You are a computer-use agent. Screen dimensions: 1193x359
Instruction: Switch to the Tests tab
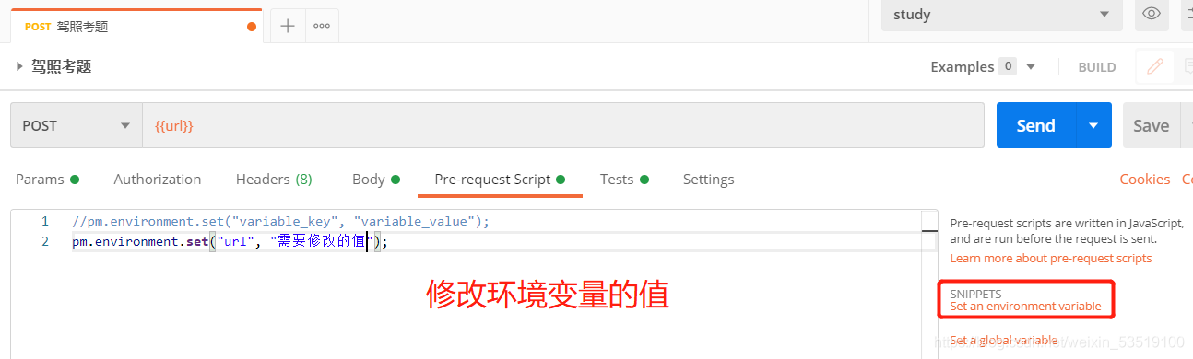coord(624,179)
